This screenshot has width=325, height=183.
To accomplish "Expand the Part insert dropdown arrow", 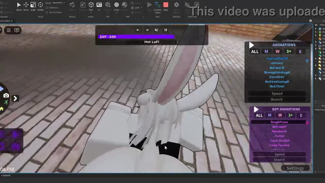I will coord(91,12).
